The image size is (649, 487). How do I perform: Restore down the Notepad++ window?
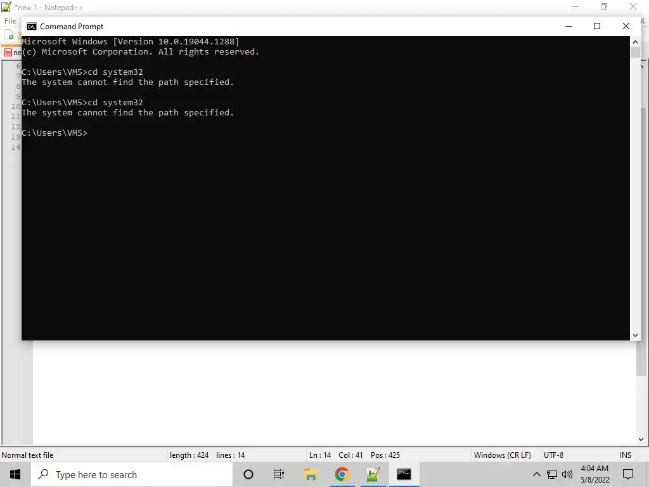(x=604, y=6)
